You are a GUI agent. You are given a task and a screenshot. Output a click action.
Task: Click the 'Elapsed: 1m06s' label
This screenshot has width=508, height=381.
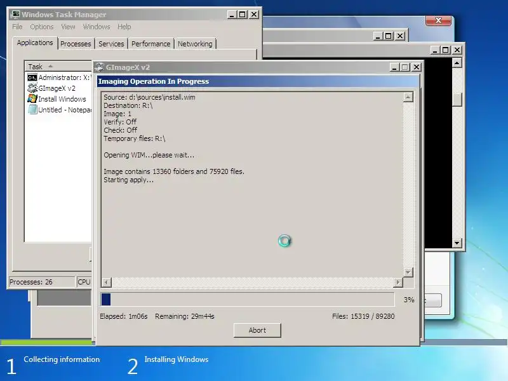123,316
